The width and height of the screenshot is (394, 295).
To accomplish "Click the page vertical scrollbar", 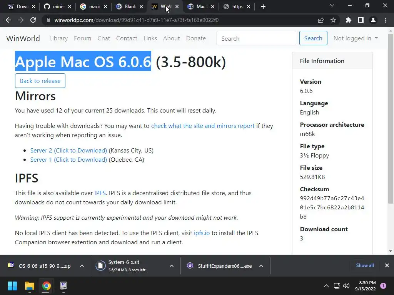I will tap(391, 118).
